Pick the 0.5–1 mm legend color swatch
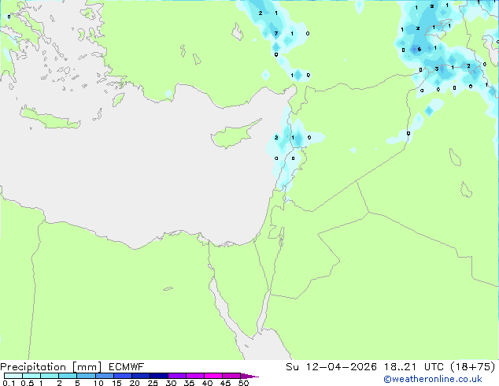Viewport: 499px width, 386px height. [x=31, y=376]
